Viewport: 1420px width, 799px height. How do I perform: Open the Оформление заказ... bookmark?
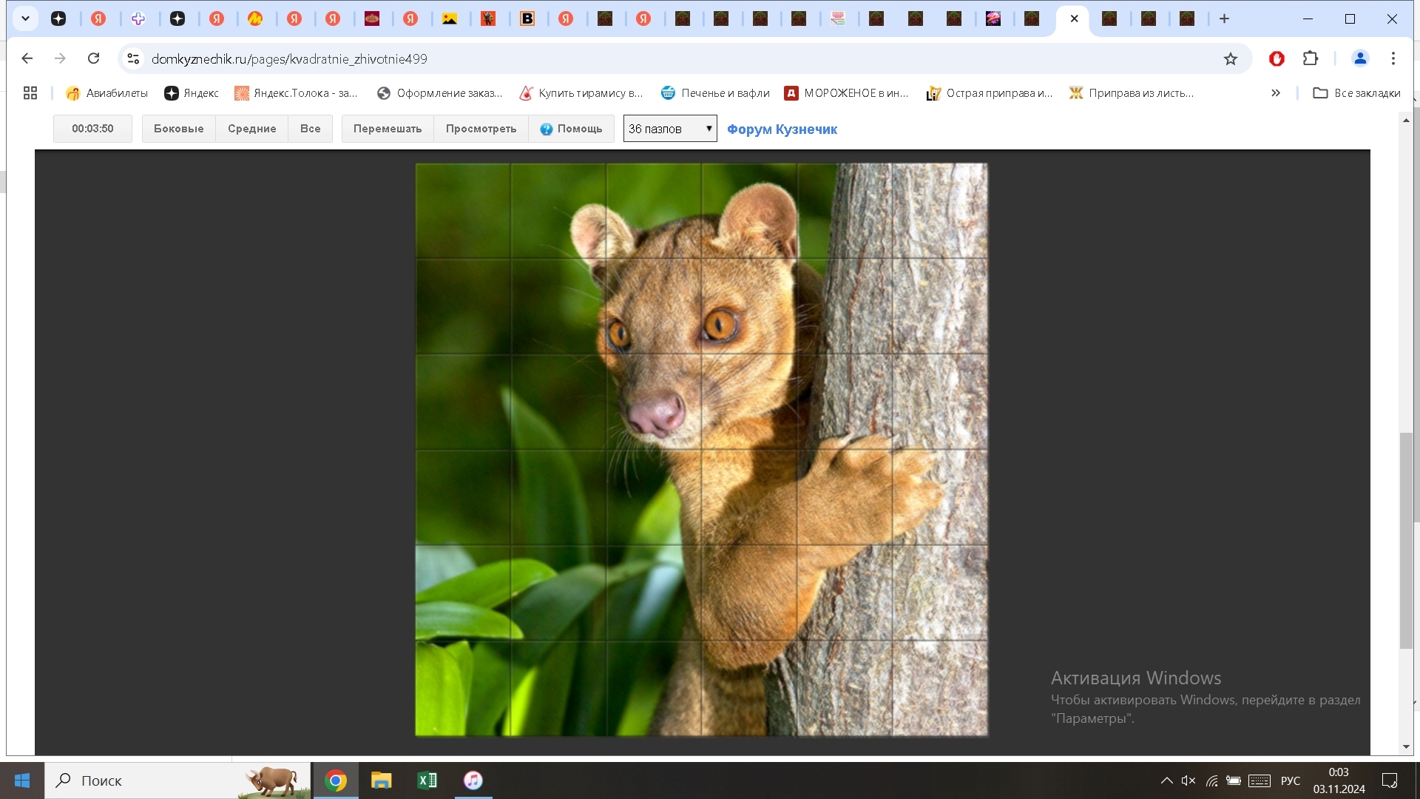click(439, 92)
